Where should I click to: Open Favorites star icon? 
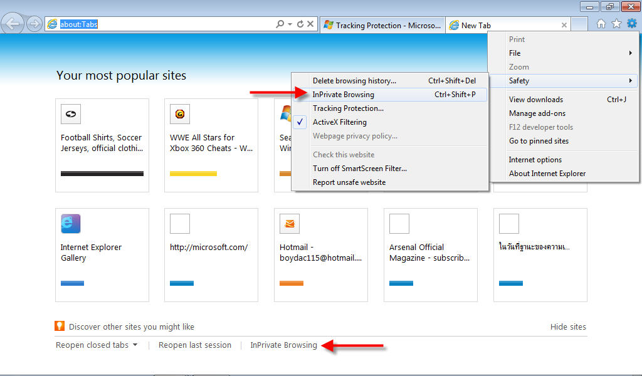pyautogui.click(x=616, y=24)
